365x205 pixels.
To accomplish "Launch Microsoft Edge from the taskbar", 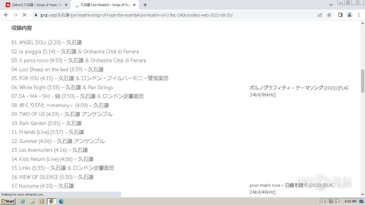I will [61, 201].
